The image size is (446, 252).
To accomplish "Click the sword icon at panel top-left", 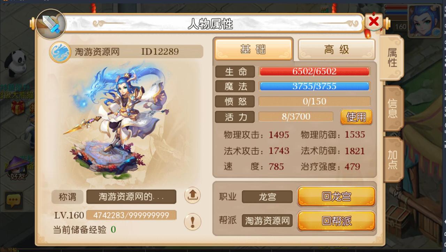I will (x=51, y=24).
